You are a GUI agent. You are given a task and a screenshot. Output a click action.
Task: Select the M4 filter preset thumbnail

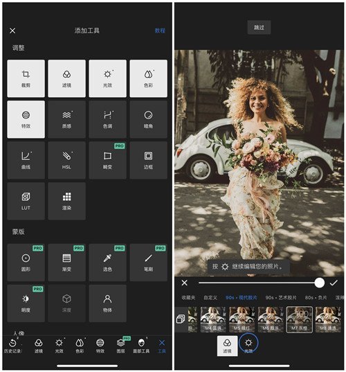point(213,319)
